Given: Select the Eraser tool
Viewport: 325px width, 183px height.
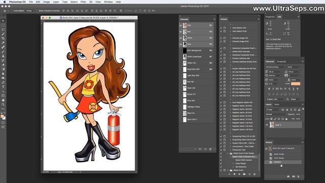Looking at the screenshot, I should pyautogui.click(x=3, y=65).
